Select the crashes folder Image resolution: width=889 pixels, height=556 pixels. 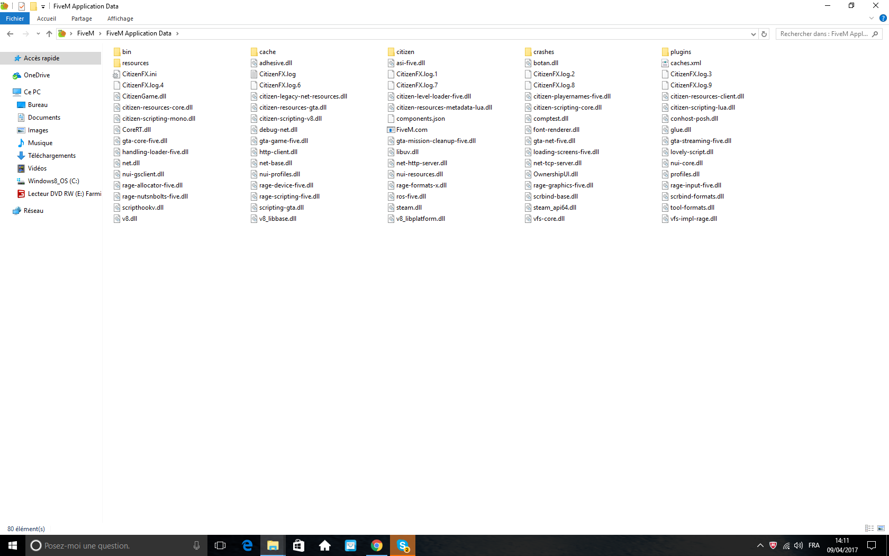point(539,52)
